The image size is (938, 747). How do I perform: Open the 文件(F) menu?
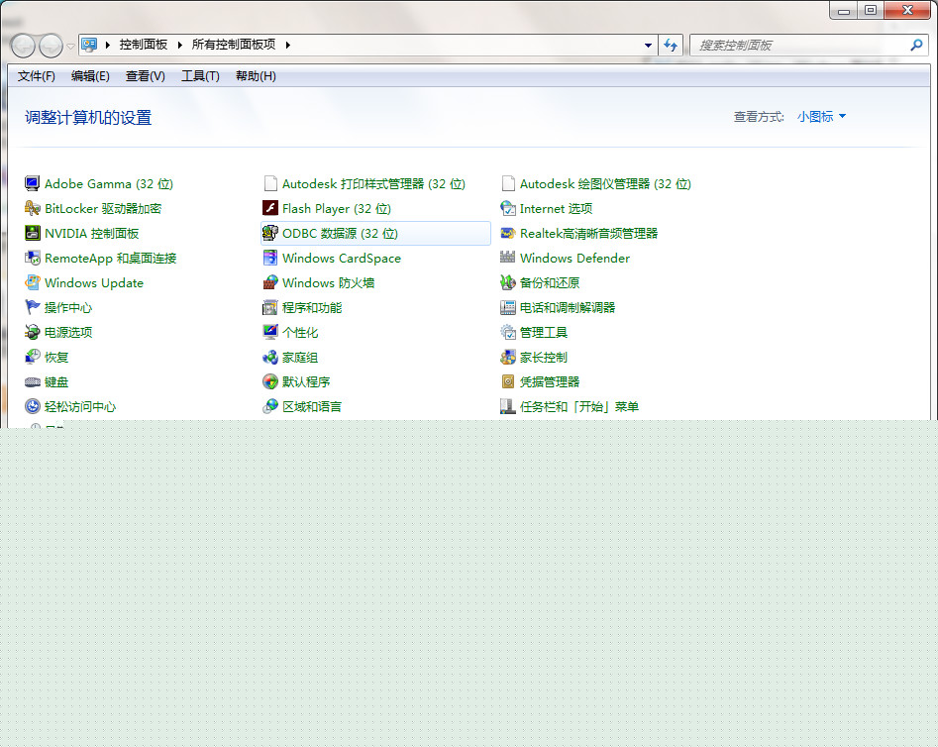pyautogui.click(x=37, y=76)
